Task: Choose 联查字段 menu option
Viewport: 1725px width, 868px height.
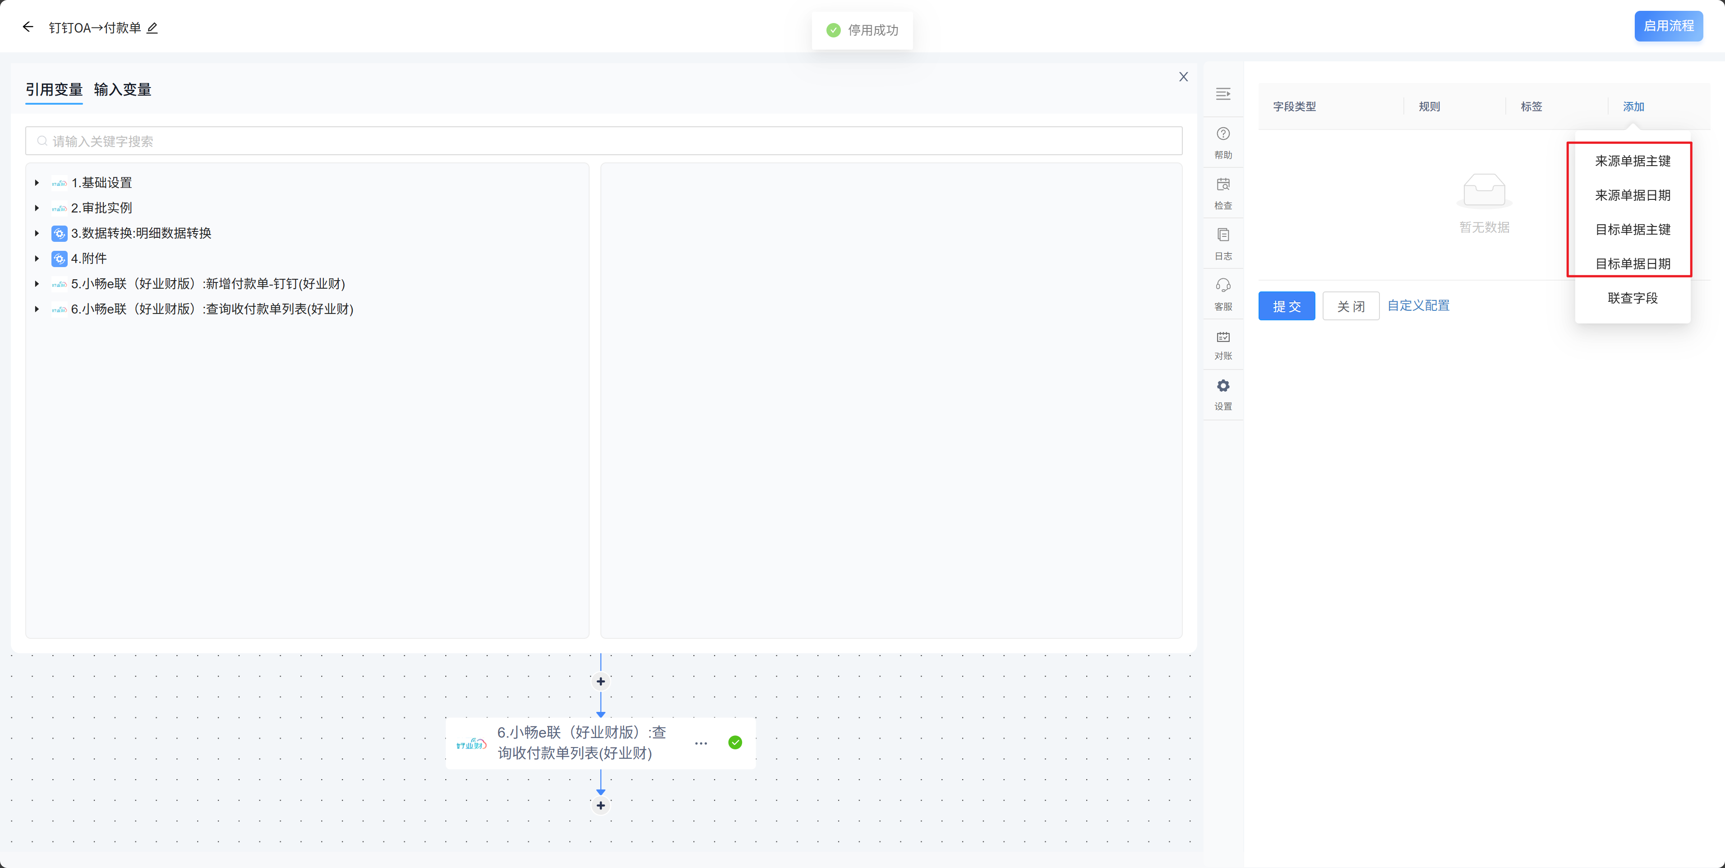Action: pyautogui.click(x=1632, y=298)
